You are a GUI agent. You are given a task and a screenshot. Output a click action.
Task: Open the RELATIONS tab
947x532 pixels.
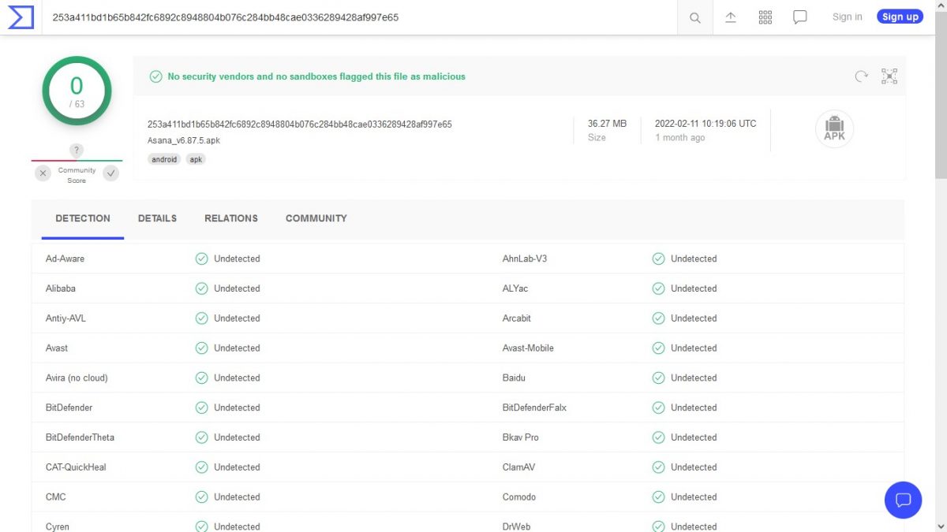pos(230,218)
